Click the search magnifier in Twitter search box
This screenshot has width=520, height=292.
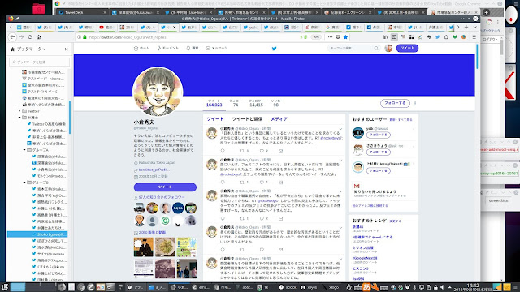tap(376, 49)
